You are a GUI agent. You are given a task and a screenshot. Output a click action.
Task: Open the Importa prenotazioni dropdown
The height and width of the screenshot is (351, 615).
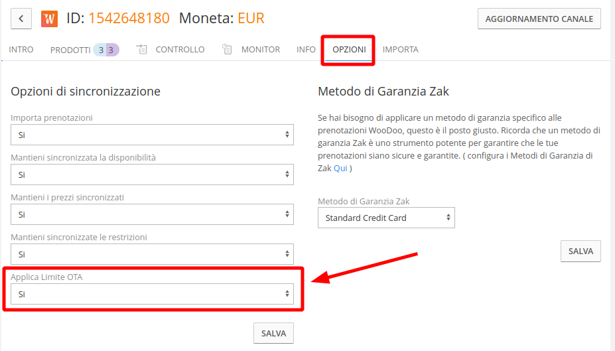coord(152,135)
